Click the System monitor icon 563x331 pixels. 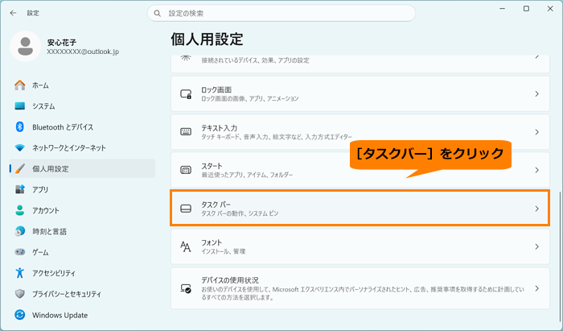click(20, 106)
